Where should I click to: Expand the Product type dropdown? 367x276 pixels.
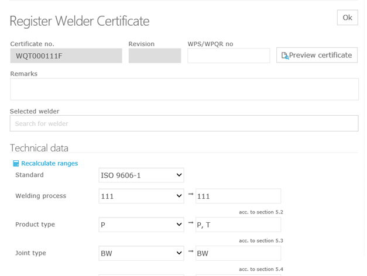(x=141, y=225)
